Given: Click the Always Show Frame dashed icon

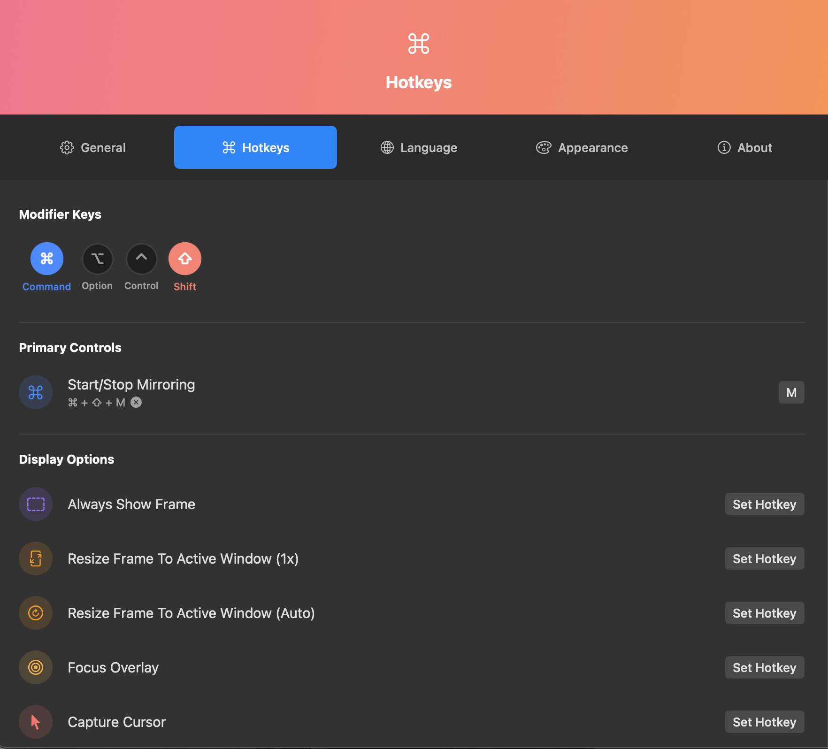Looking at the screenshot, I should click(36, 504).
